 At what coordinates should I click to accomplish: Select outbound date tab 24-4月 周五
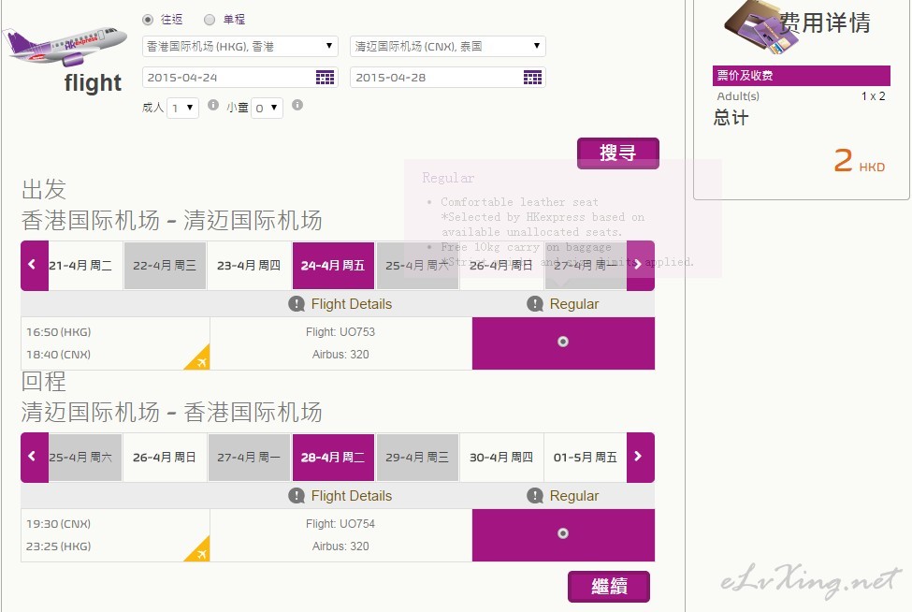tap(333, 265)
